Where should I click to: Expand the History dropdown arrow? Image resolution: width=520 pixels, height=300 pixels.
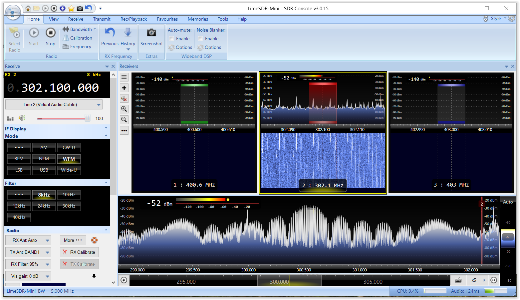coord(128,50)
